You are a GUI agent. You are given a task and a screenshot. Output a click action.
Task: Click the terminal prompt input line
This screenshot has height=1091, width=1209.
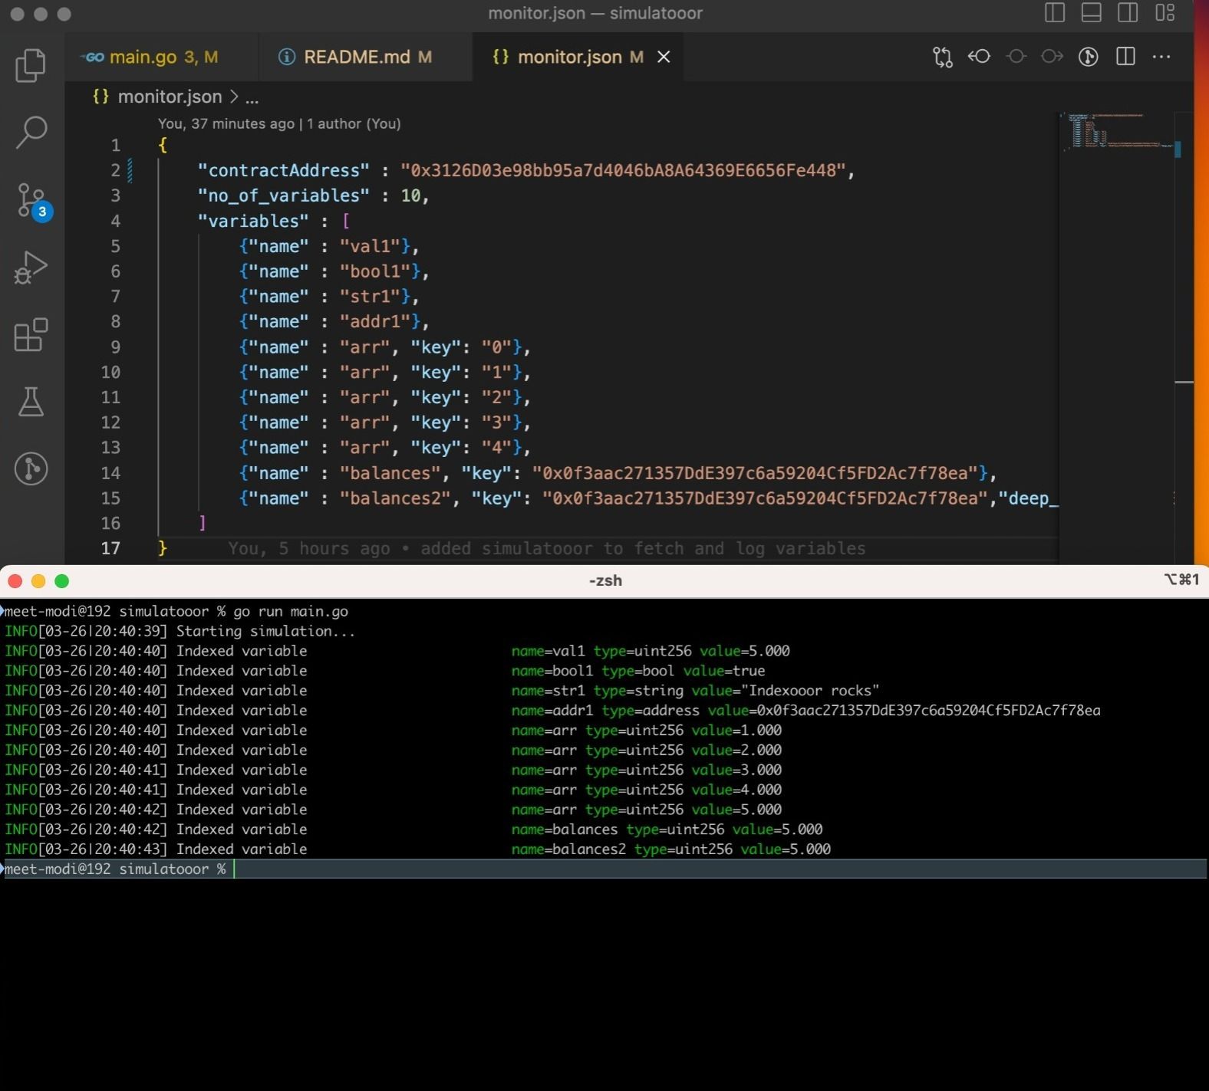coord(604,869)
